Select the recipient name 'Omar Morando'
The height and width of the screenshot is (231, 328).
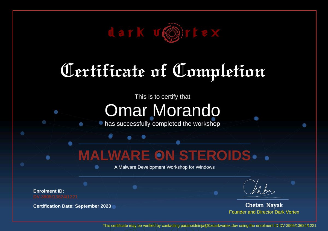pos(162,110)
